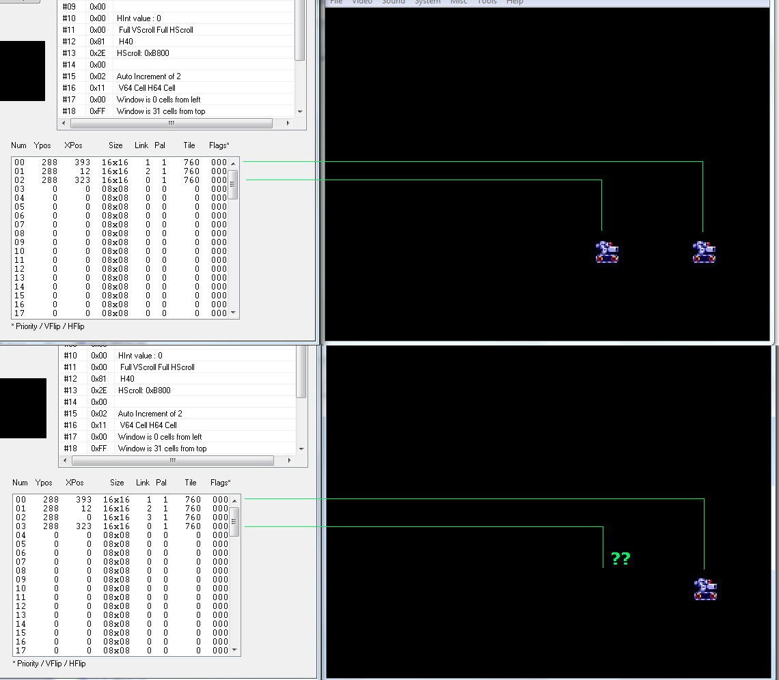779x680 pixels.
Task: Click left arrow of top register horizontal scrollbar
Action: 64,123
